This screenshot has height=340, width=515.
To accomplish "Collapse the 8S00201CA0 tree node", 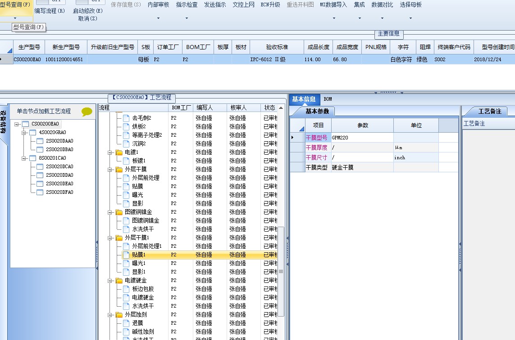I will pyautogui.click(x=23, y=158).
